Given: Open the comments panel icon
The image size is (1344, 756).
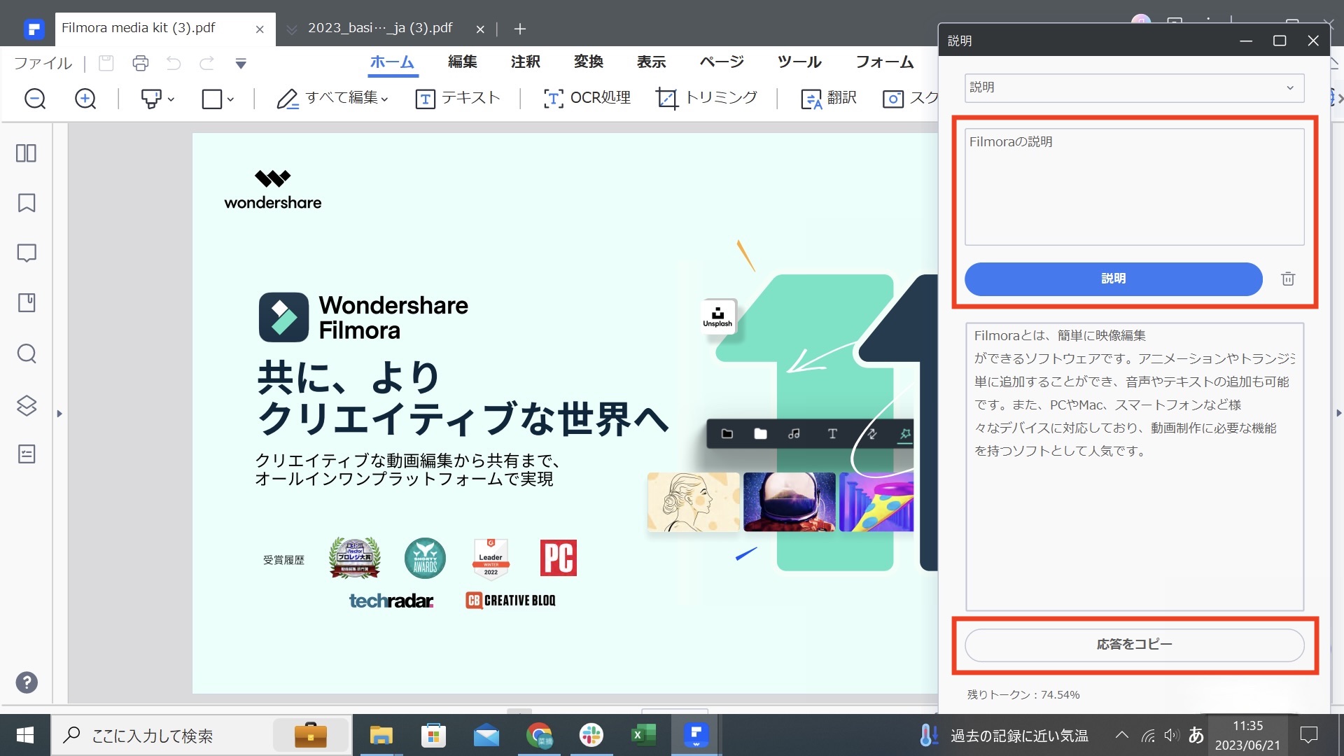Looking at the screenshot, I should pyautogui.click(x=27, y=253).
